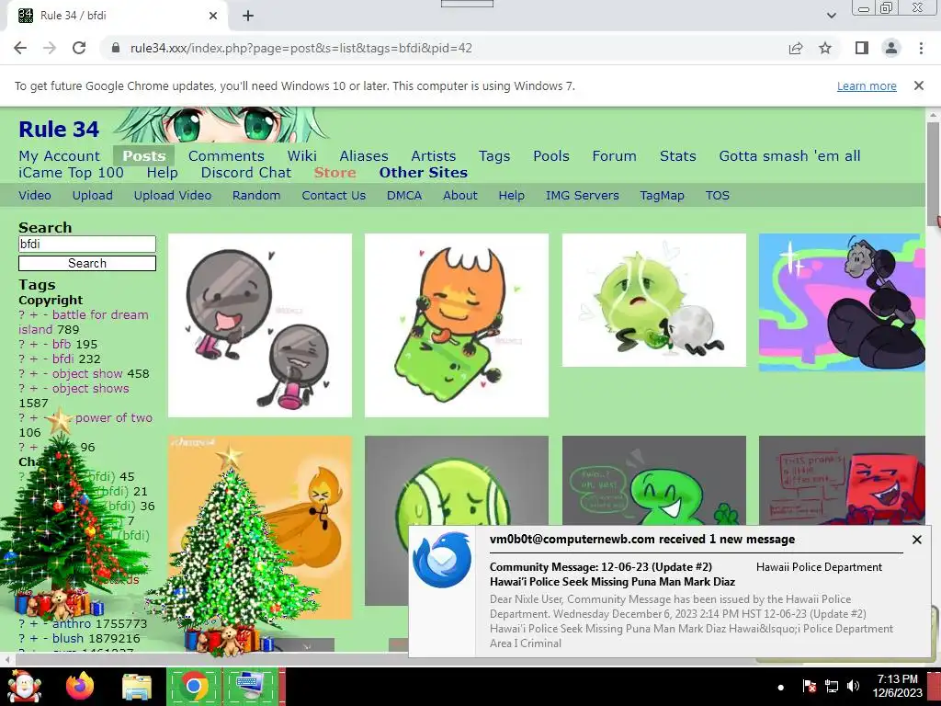Screen dimensions: 941x706
Task: Close the Rule 34 / bfdi tab
Action: [x=213, y=16]
